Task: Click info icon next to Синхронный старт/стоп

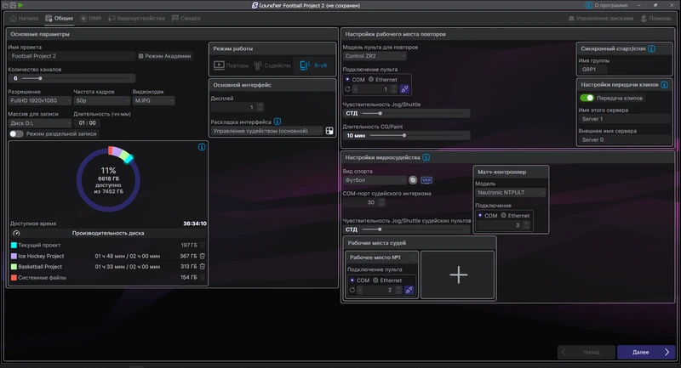Action: (652, 48)
